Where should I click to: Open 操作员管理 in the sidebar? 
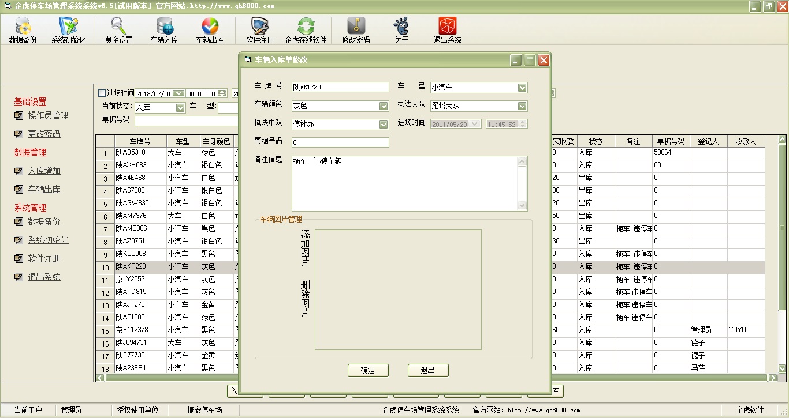pos(48,115)
